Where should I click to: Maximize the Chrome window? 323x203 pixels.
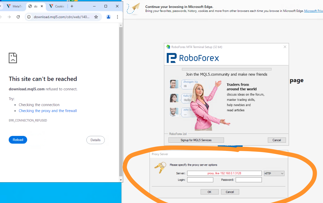point(106,6)
